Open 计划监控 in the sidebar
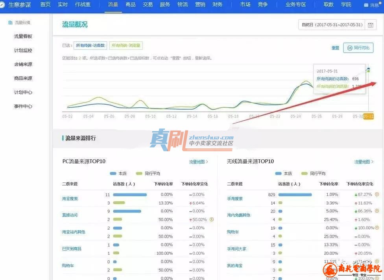 tap(23, 50)
